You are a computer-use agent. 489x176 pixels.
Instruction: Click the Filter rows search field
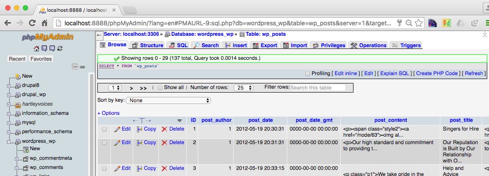click(318, 88)
